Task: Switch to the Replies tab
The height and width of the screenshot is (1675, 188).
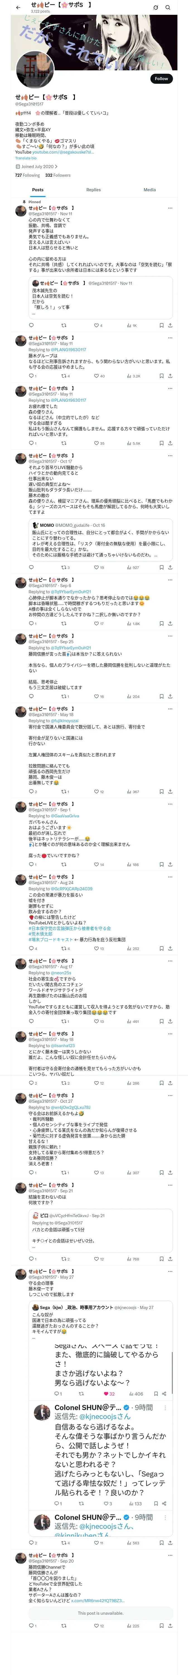Action: (x=93, y=190)
